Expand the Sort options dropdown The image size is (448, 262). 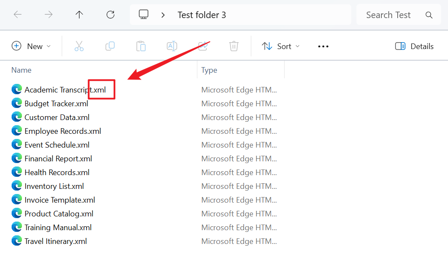(281, 46)
